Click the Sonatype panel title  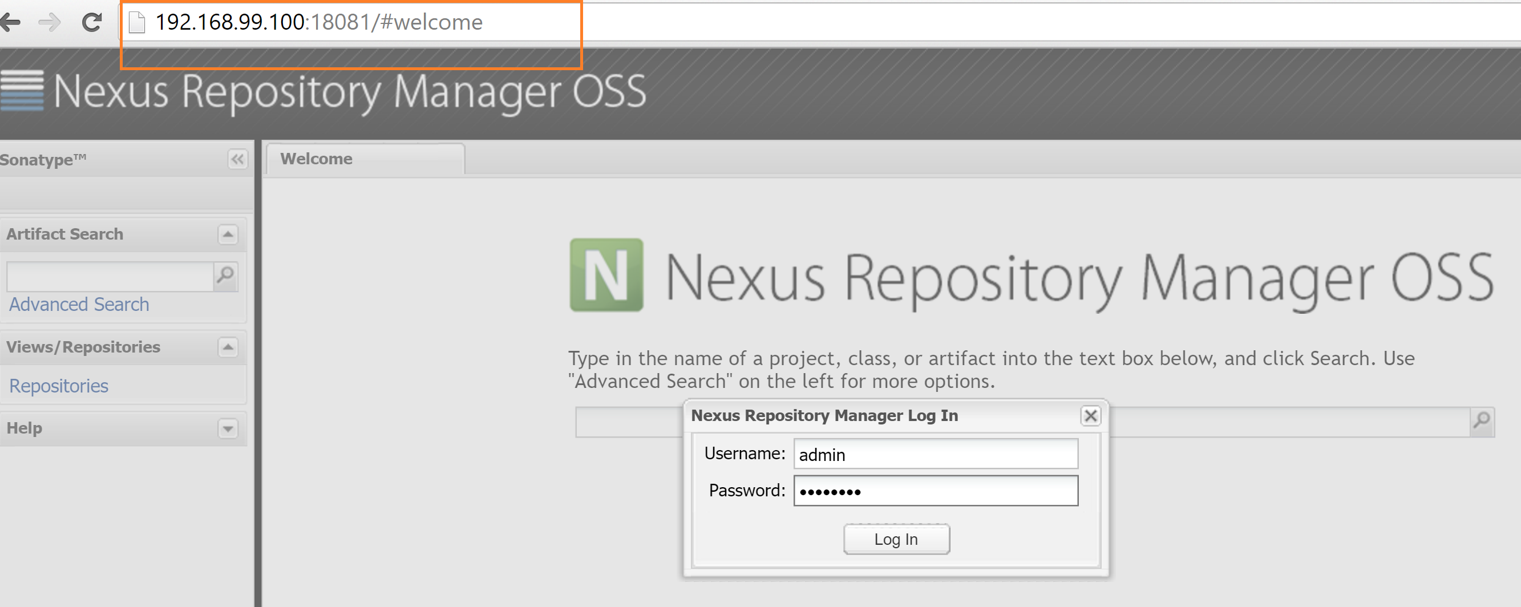coord(44,159)
